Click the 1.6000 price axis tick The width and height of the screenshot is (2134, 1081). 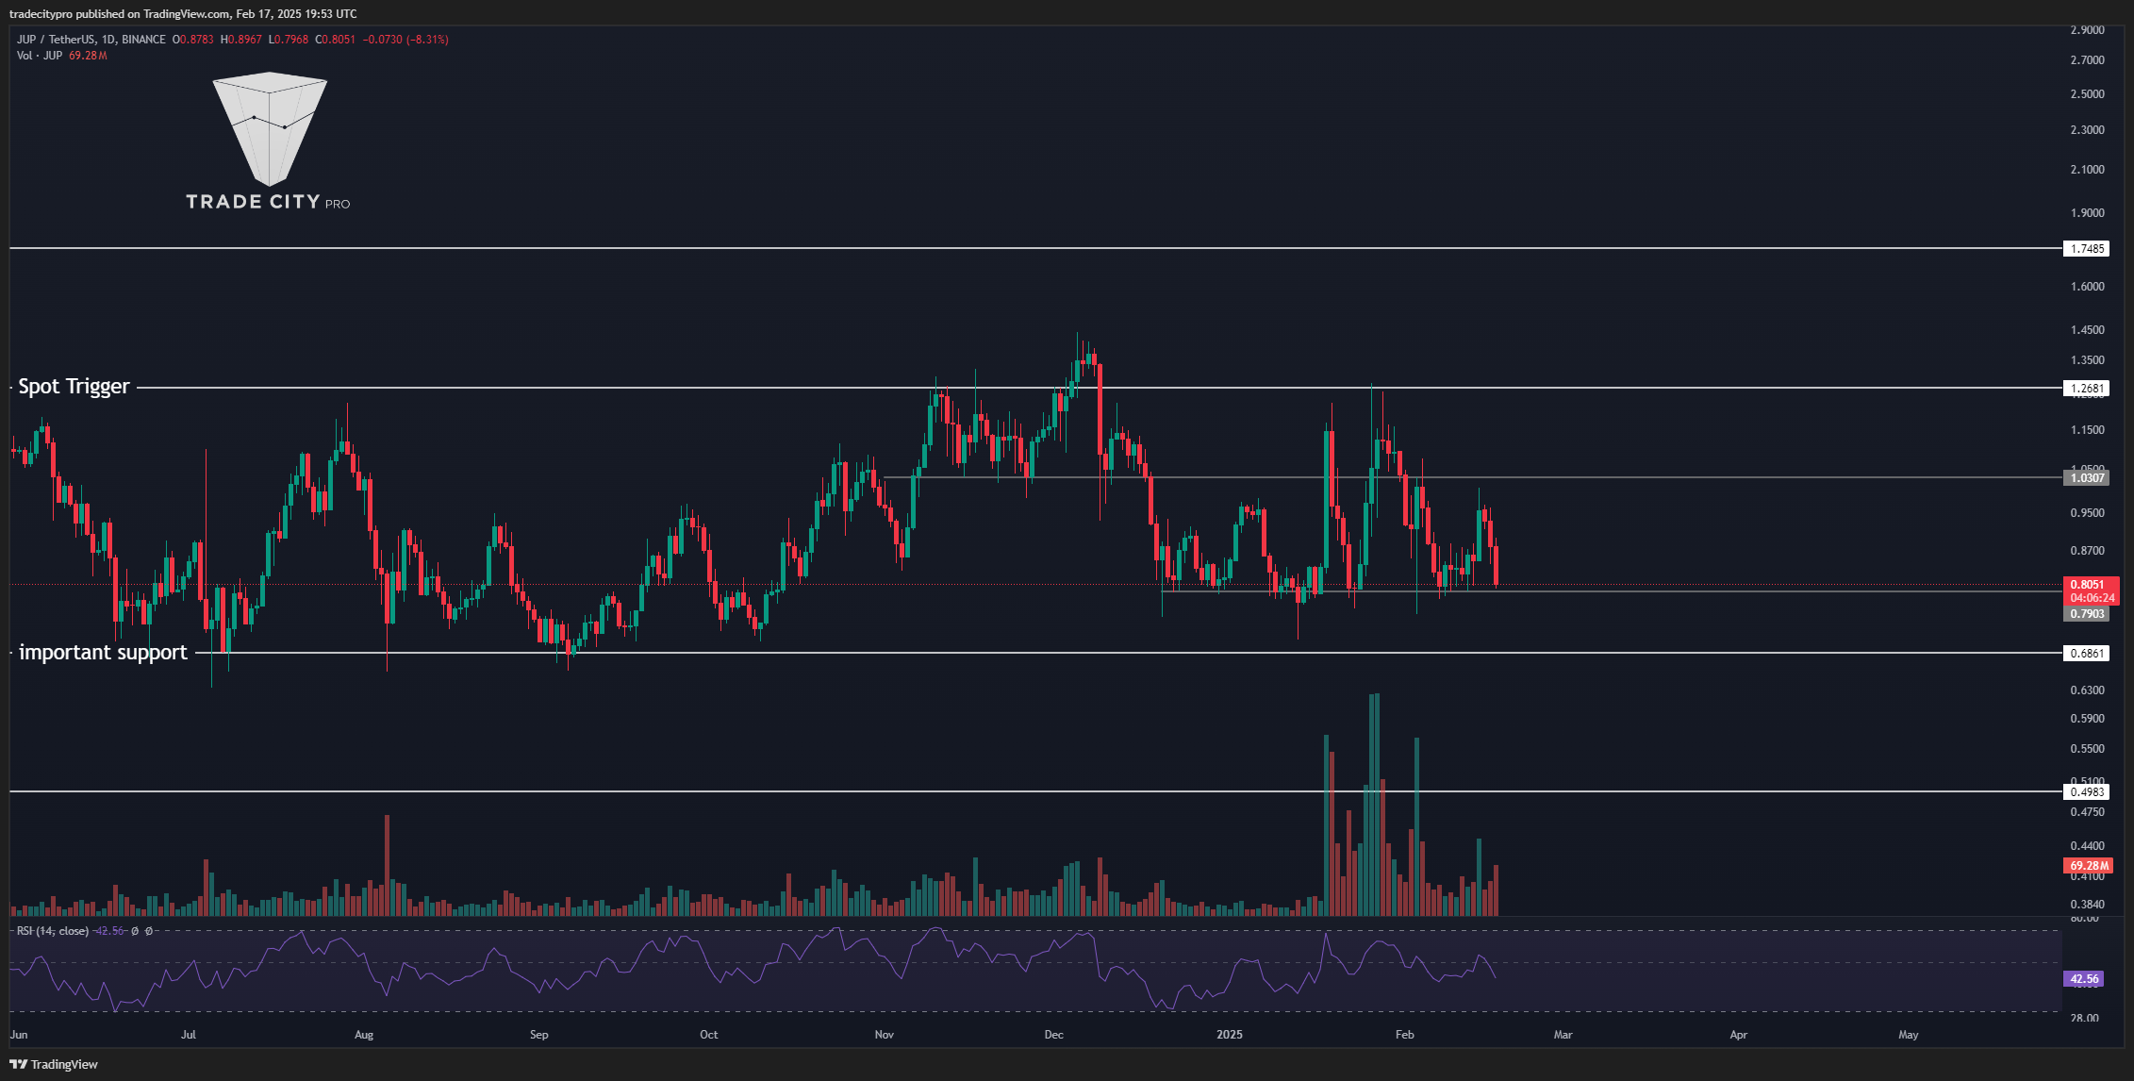coord(2087,287)
